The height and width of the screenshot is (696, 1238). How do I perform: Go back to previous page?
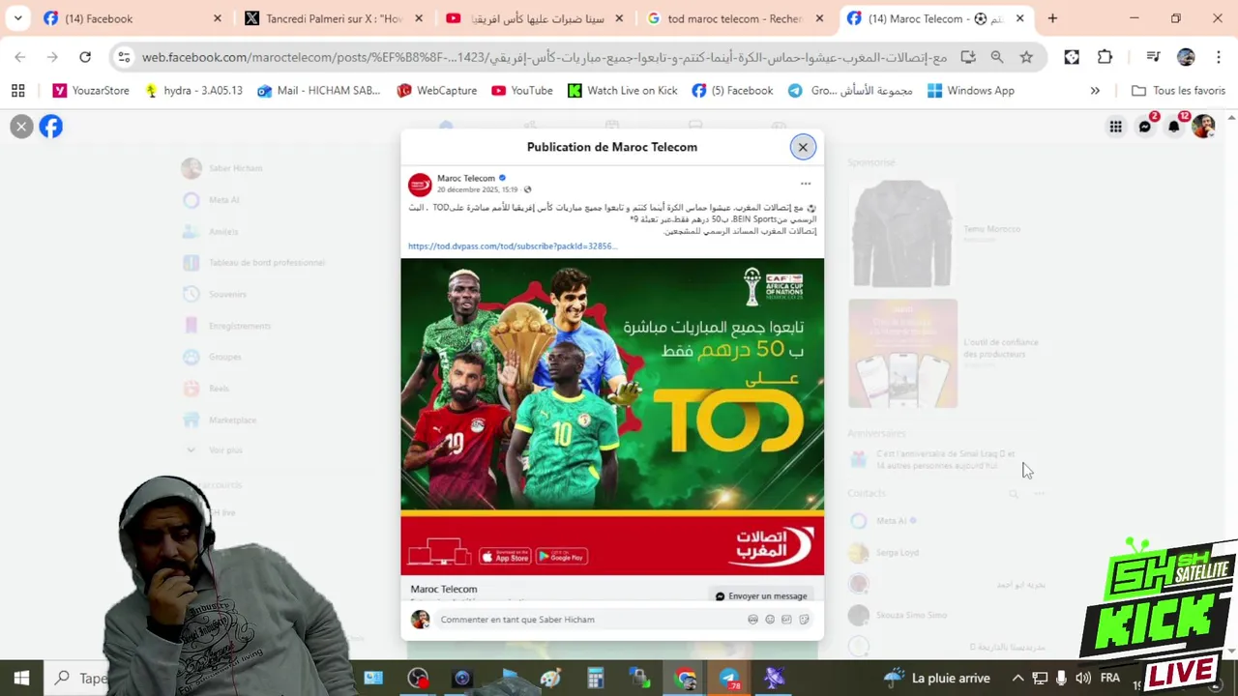(x=20, y=57)
